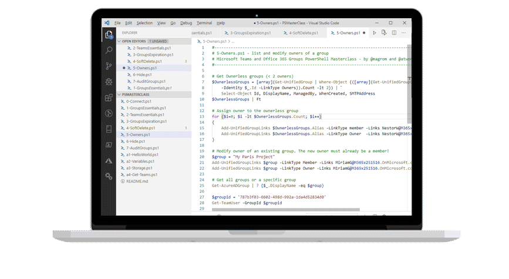Viewport: 509px width, 279px height.
Task: Click line number 20 in gutter
Action: click(x=202, y=157)
